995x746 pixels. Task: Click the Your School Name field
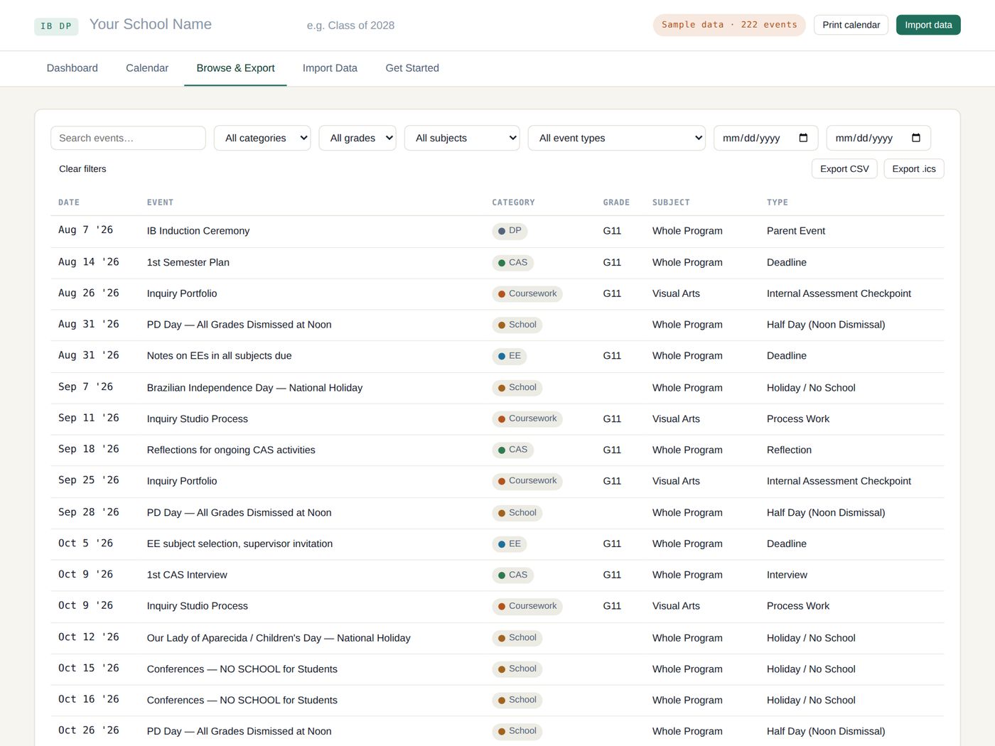(x=189, y=25)
